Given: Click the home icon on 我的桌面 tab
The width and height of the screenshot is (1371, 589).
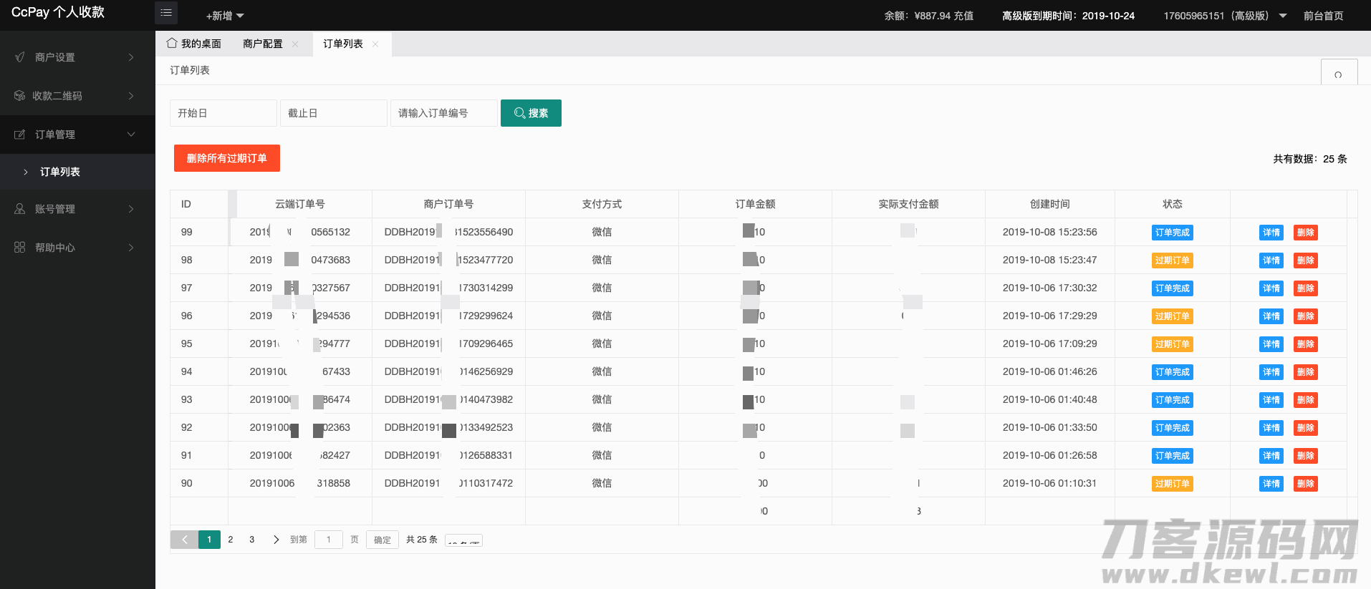Looking at the screenshot, I should 172,44.
